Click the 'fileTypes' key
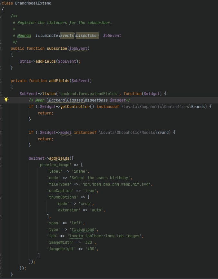The width and height of the screenshot is (218, 279). click(x=59, y=184)
